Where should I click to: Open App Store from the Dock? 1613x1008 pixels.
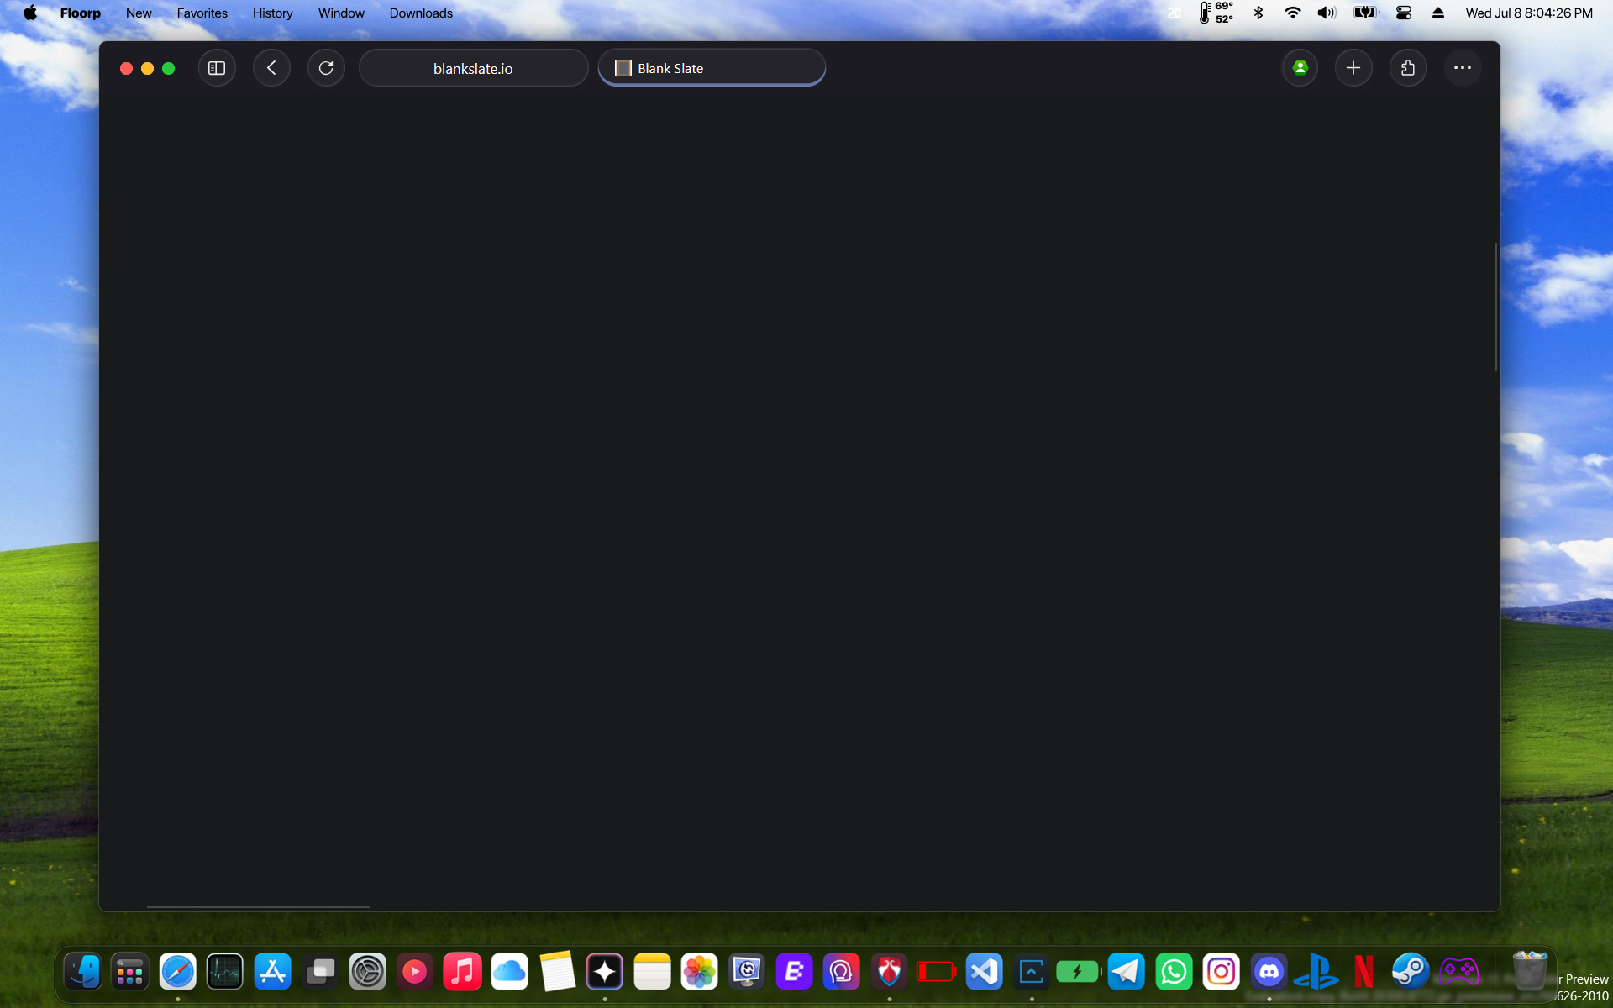coord(272,972)
